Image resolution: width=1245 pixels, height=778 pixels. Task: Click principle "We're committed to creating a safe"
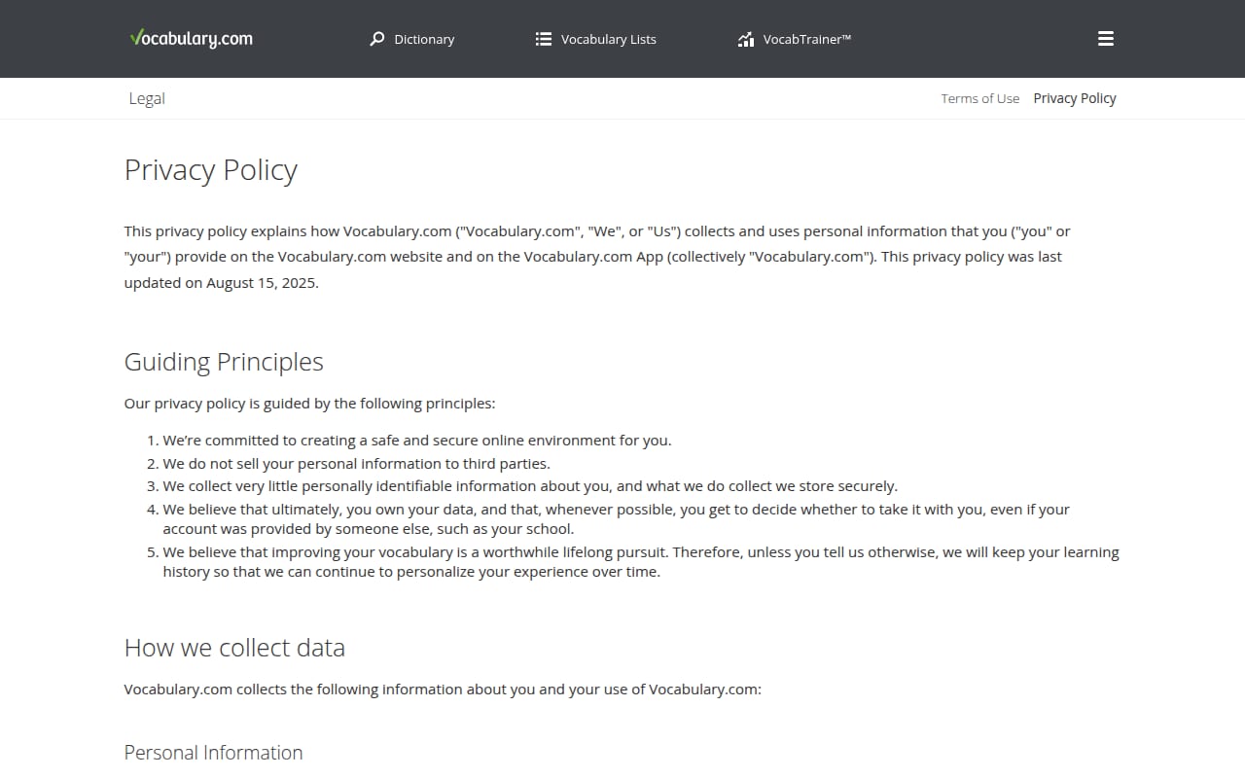pyautogui.click(x=417, y=441)
